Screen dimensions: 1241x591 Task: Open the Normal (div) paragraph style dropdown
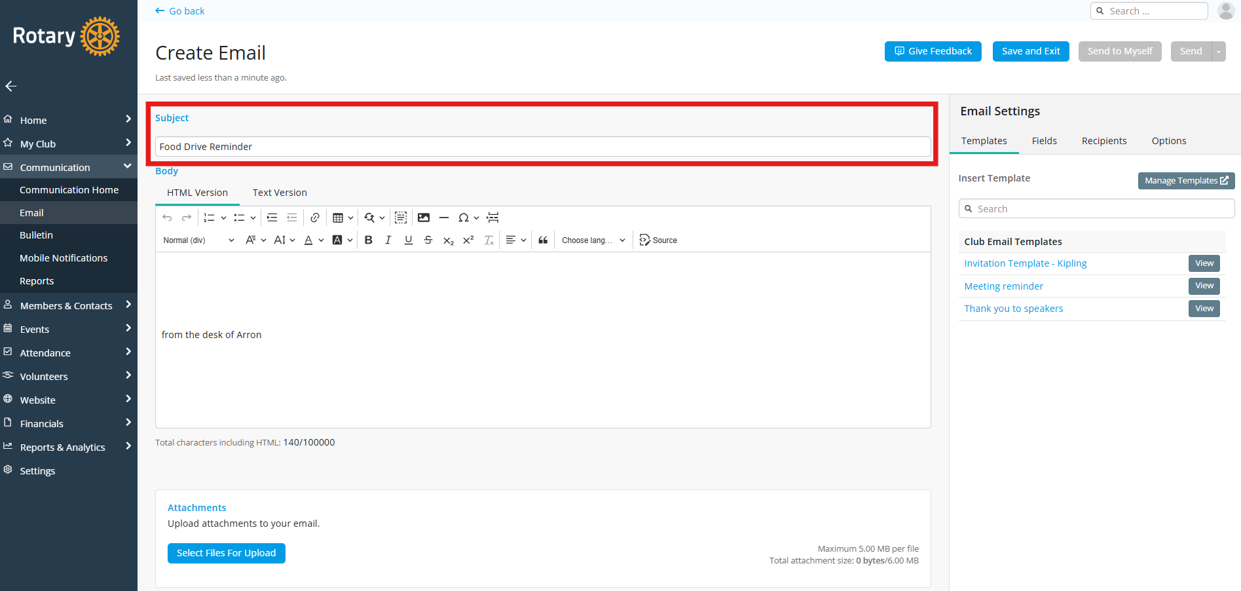(x=196, y=240)
